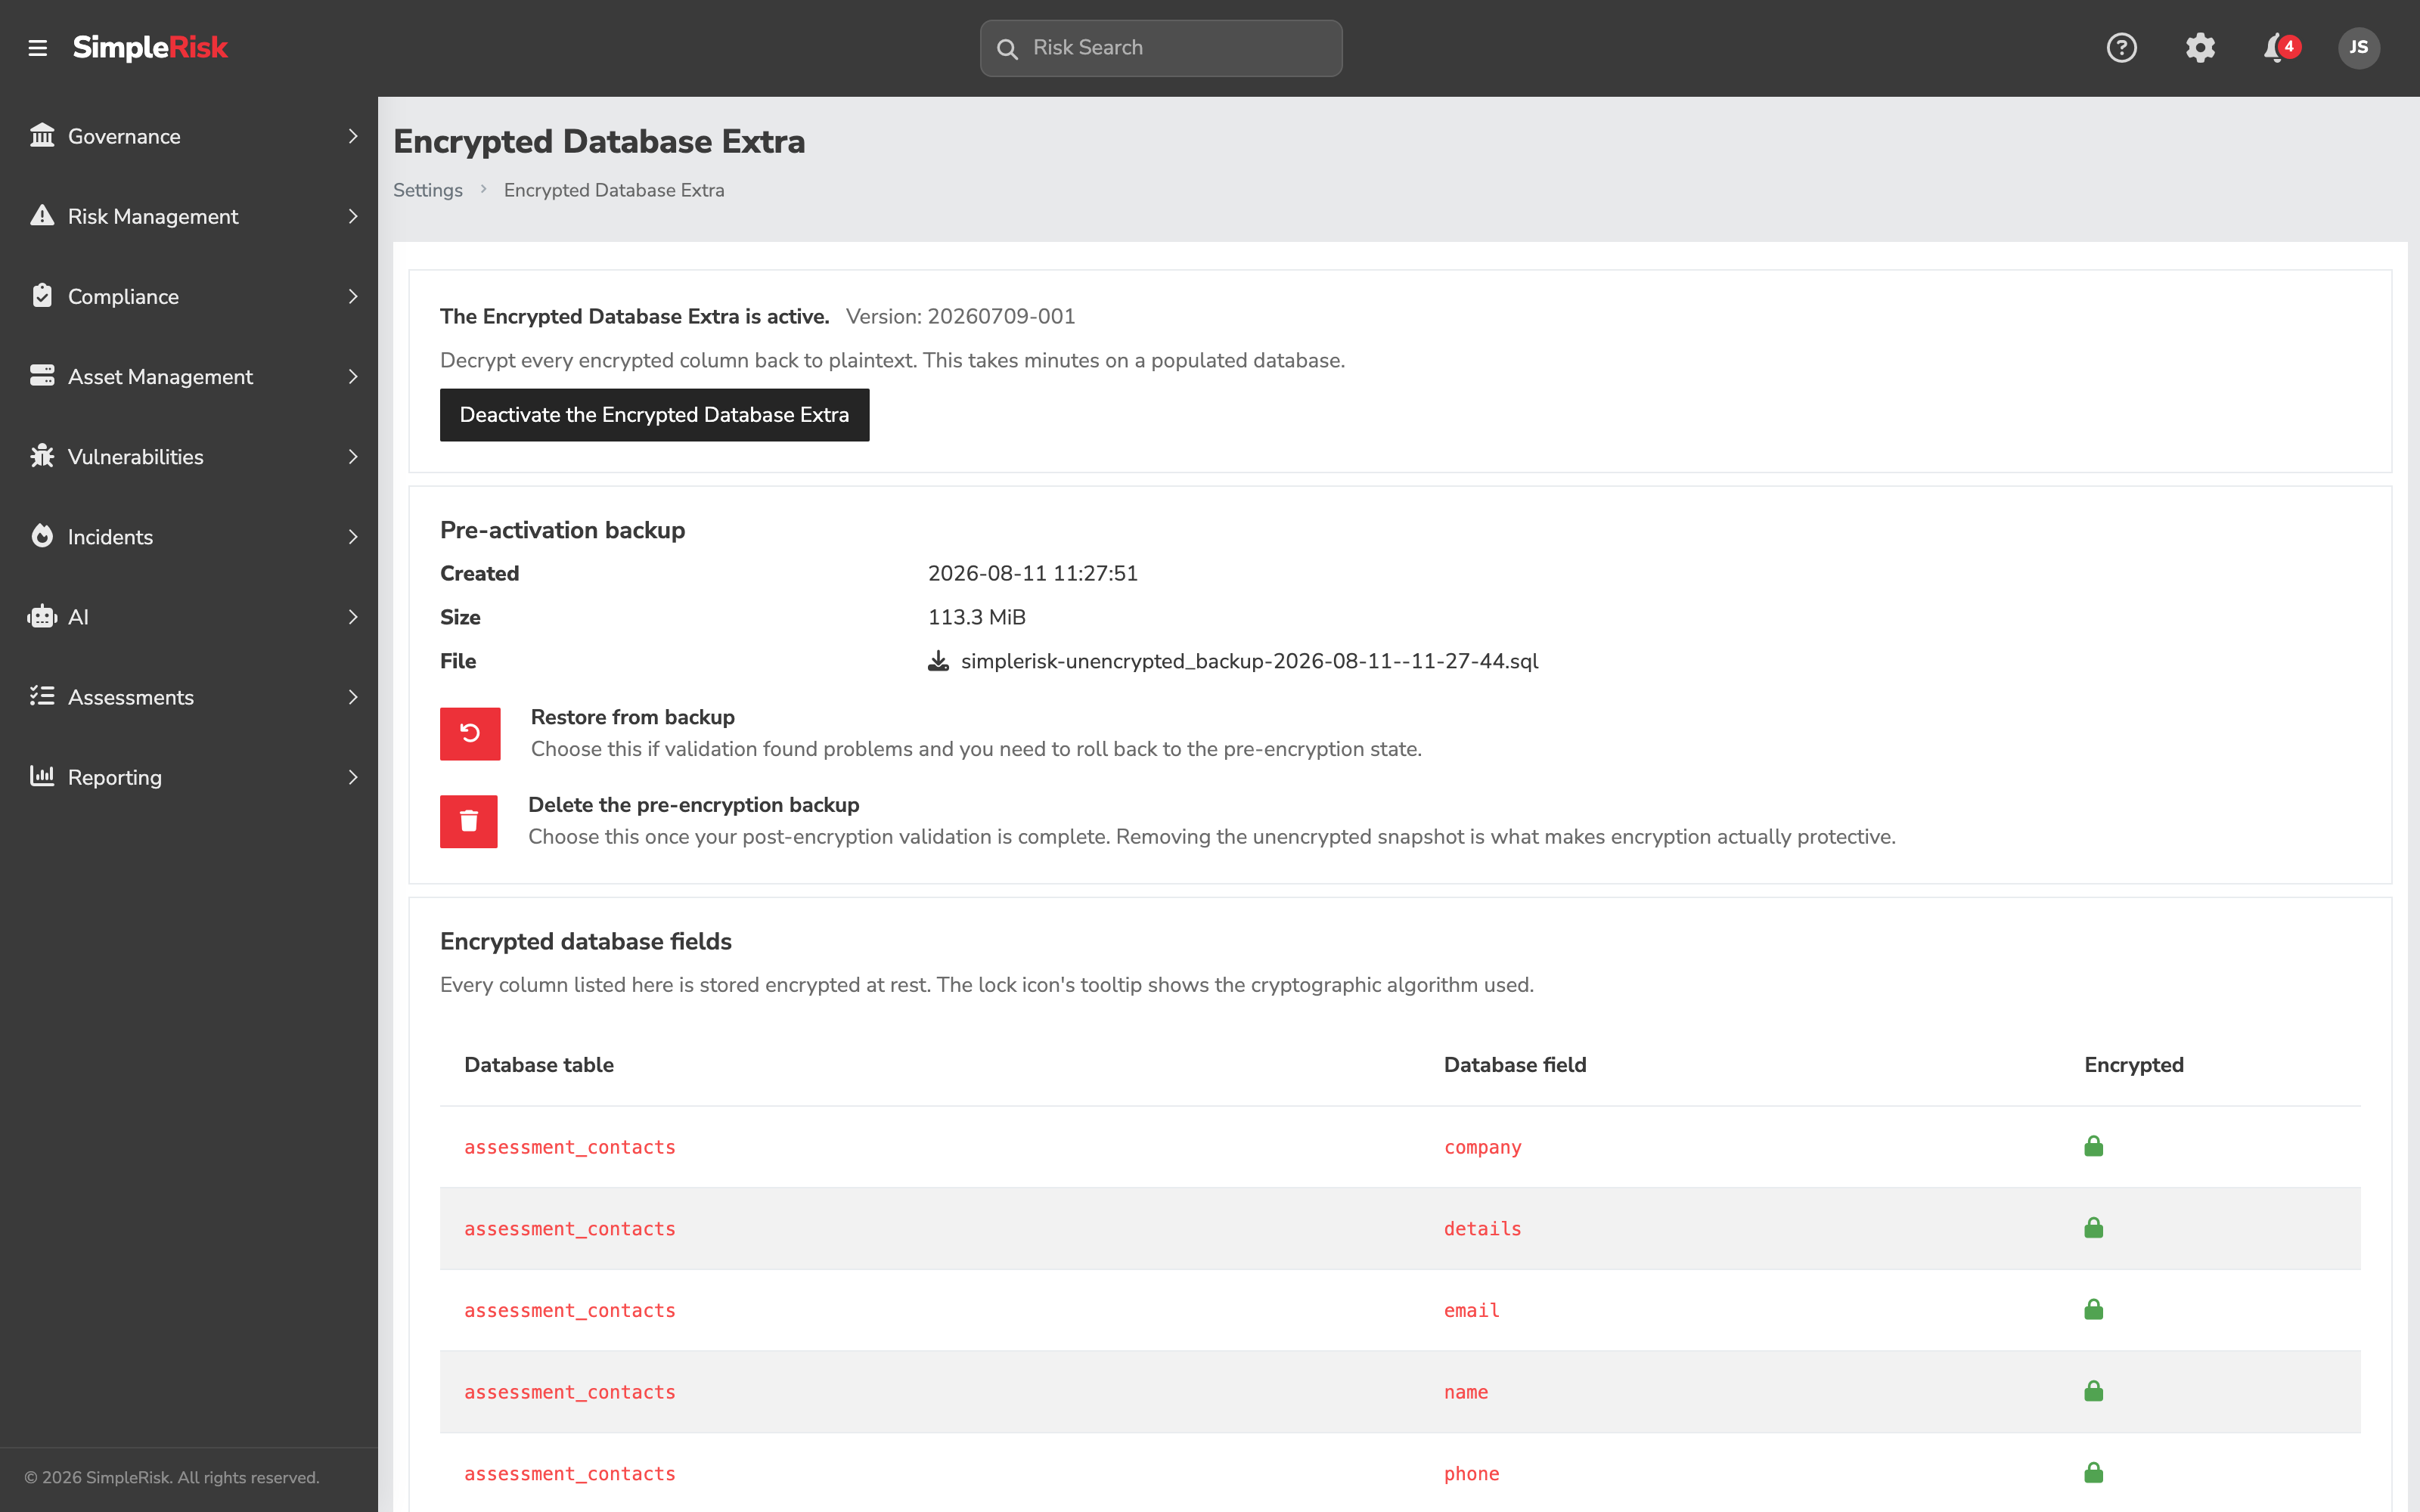
Task: Select the email field cell
Action: pyautogui.click(x=1471, y=1310)
